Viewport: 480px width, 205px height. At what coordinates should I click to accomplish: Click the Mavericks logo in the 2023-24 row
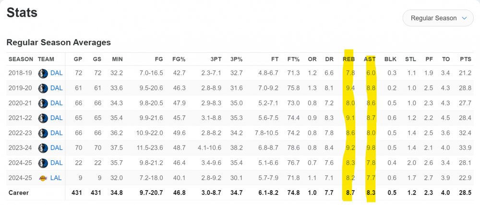pos(43,147)
